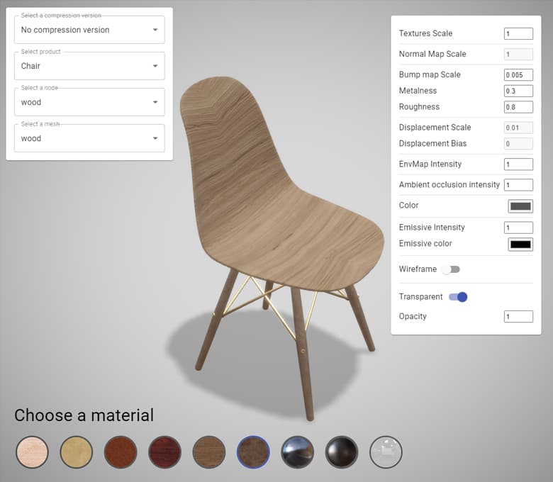Click the Roughness value field

coord(518,107)
